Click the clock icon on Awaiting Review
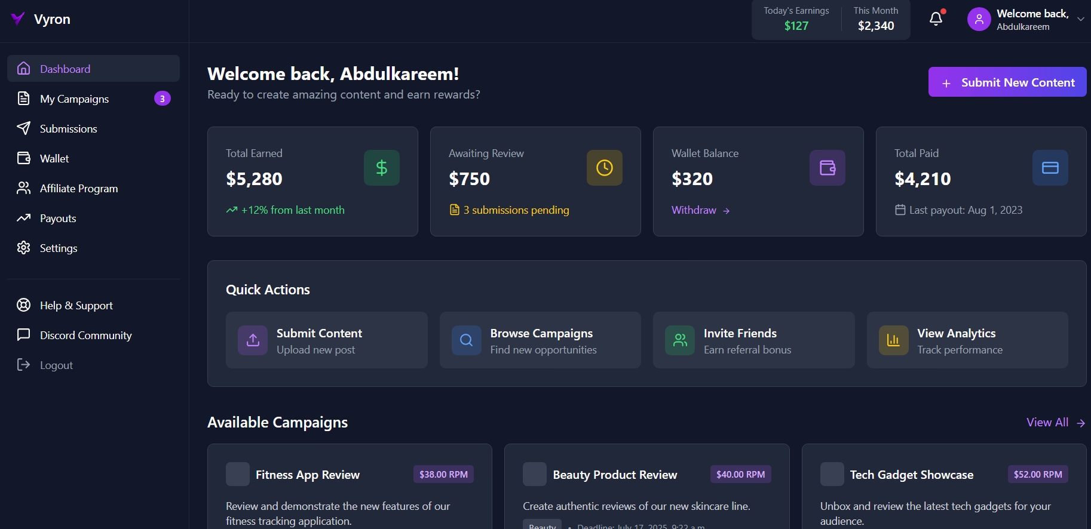1091x529 pixels. coord(604,168)
